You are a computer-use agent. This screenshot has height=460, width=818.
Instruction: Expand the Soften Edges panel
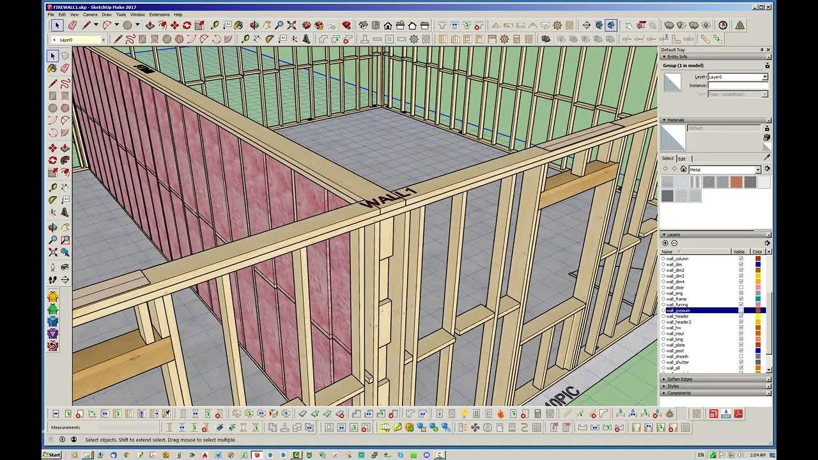coord(664,379)
